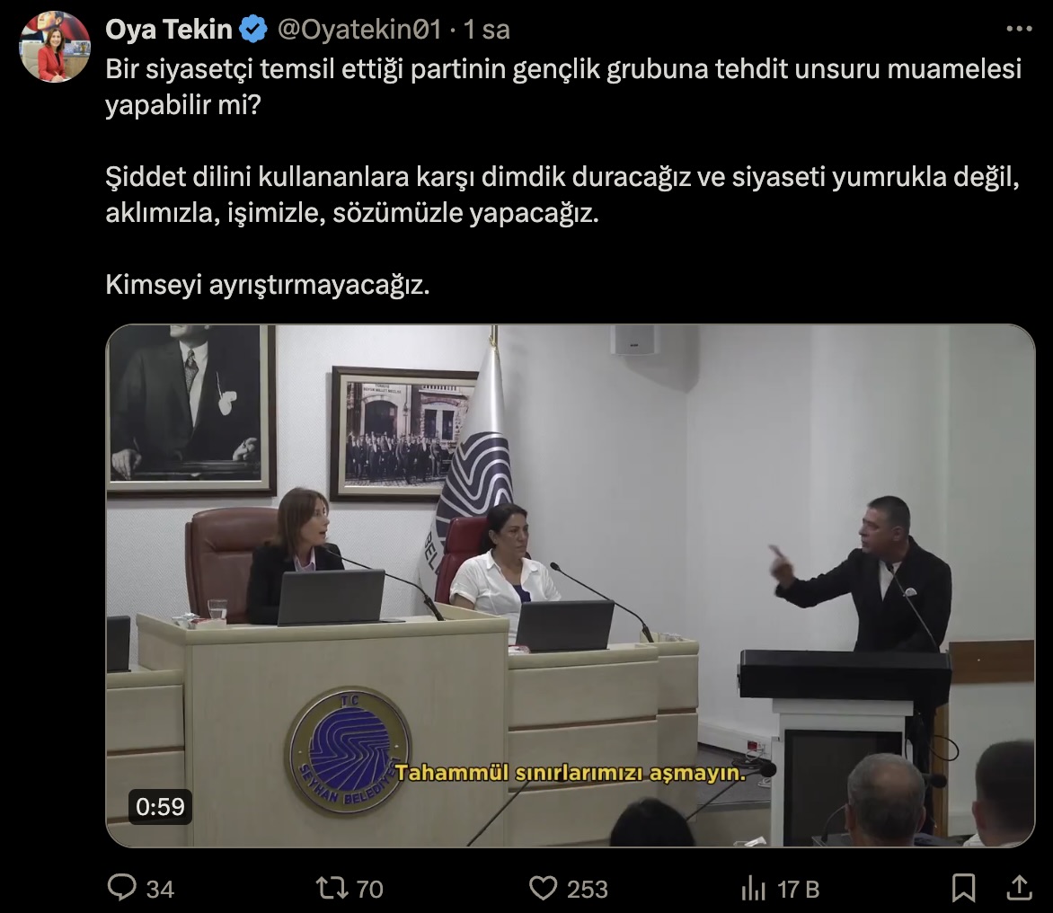Click the tweet text about 'Şiddet dilini'

pos(562,195)
